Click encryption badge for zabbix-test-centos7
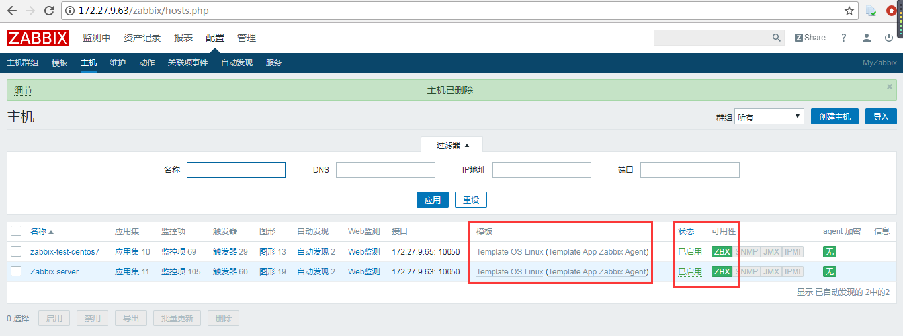Image resolution: width=903 pixels, height=336 pixels. coord(829,251)
